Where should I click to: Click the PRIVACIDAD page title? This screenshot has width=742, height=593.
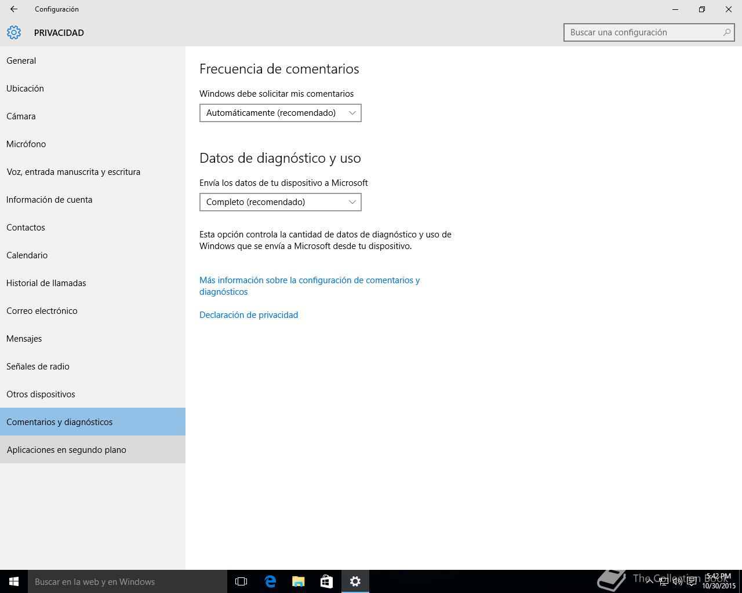point(59,33)
